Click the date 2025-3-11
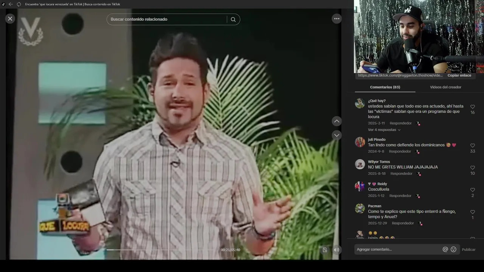Image resolution: width=484 pixels, height=272 pixels. 376,123
